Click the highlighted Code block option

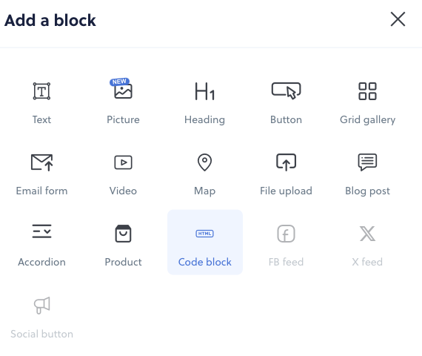click(205, 243)
